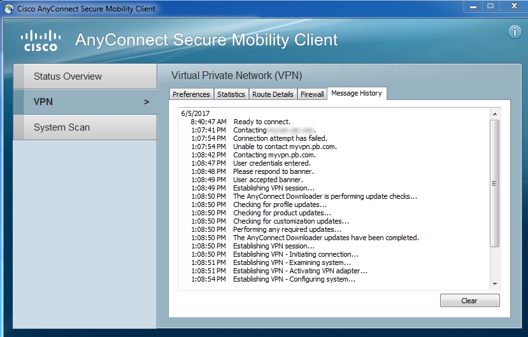Switch to the Statistics tab
The width and height of the screenshot is (528, 337).
pyautogui.click(x=231, y=94)
